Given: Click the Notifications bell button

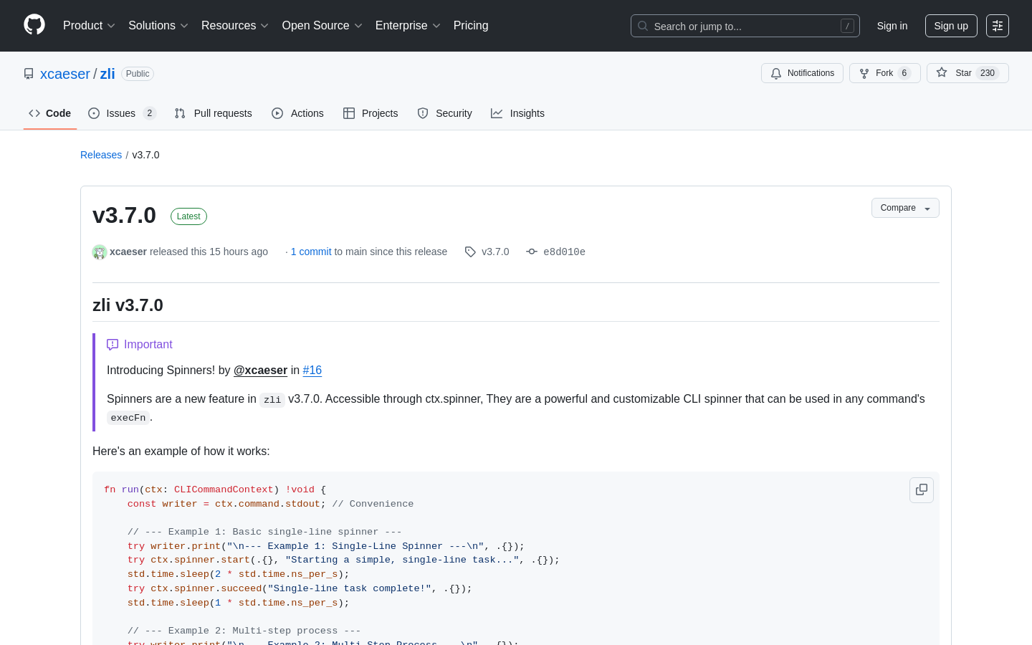Looking at the screenshot, I should 802,73.
